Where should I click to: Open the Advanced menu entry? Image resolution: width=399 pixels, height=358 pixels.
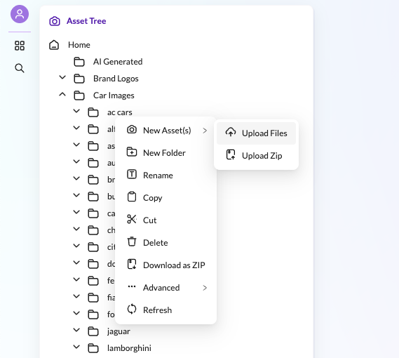pyautogui.click(x=165, y=288)
